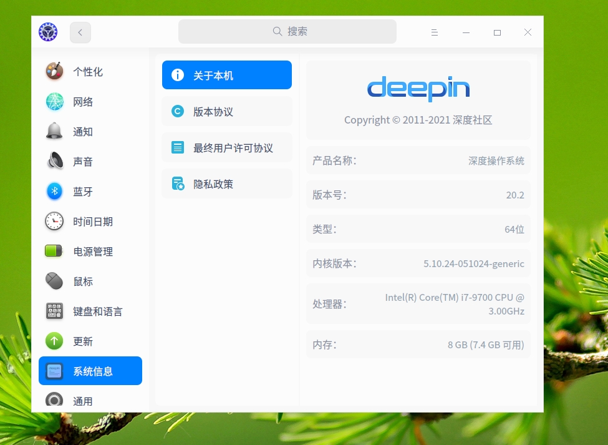Click the 更新 green arrow icon
608x445 pixels.
click(54, 341)
